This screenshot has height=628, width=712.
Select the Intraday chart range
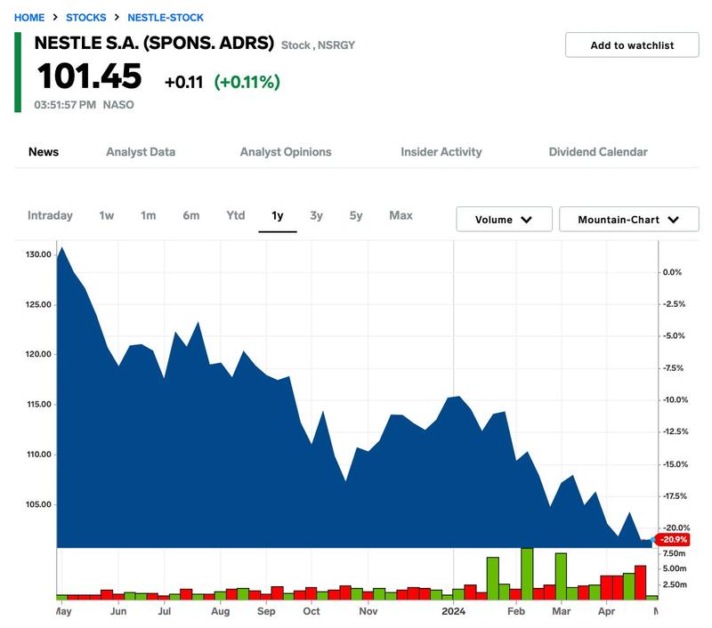point(50,215)
